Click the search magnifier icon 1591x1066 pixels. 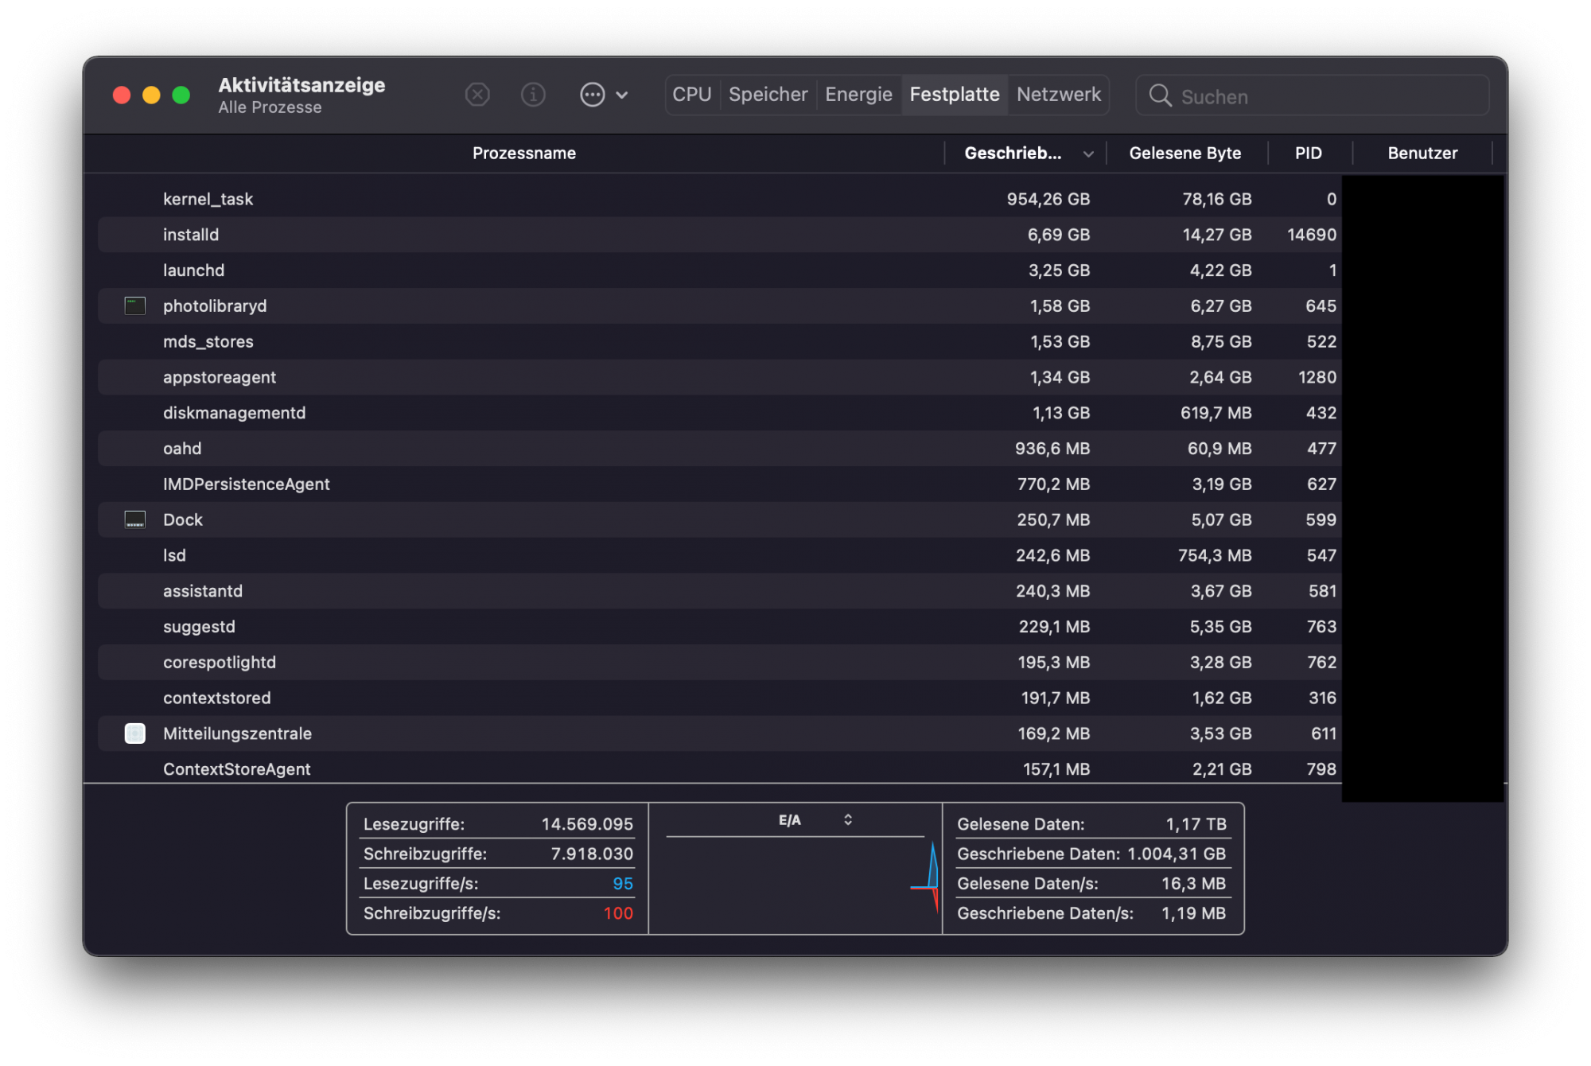pyautogui.click(x=1161, y=95)
